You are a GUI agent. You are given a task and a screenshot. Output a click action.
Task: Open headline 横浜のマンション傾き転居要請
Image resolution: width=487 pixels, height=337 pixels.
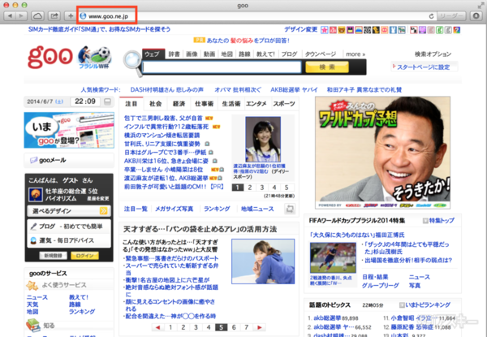pyautogui.click(x=162, y=135)
